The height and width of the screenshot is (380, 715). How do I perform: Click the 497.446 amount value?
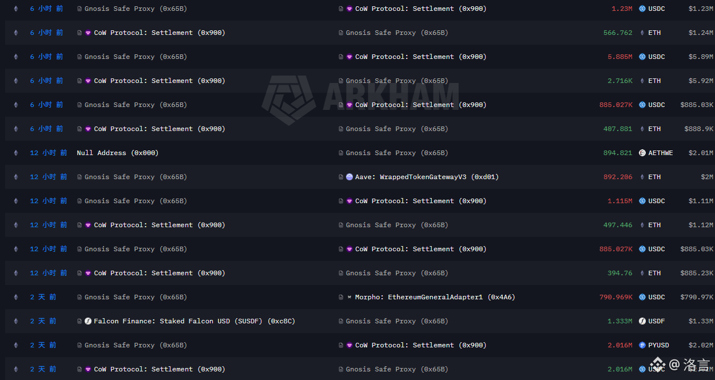618,225
